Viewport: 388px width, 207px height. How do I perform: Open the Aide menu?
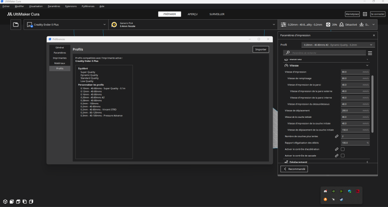click(x=102, y=6)
